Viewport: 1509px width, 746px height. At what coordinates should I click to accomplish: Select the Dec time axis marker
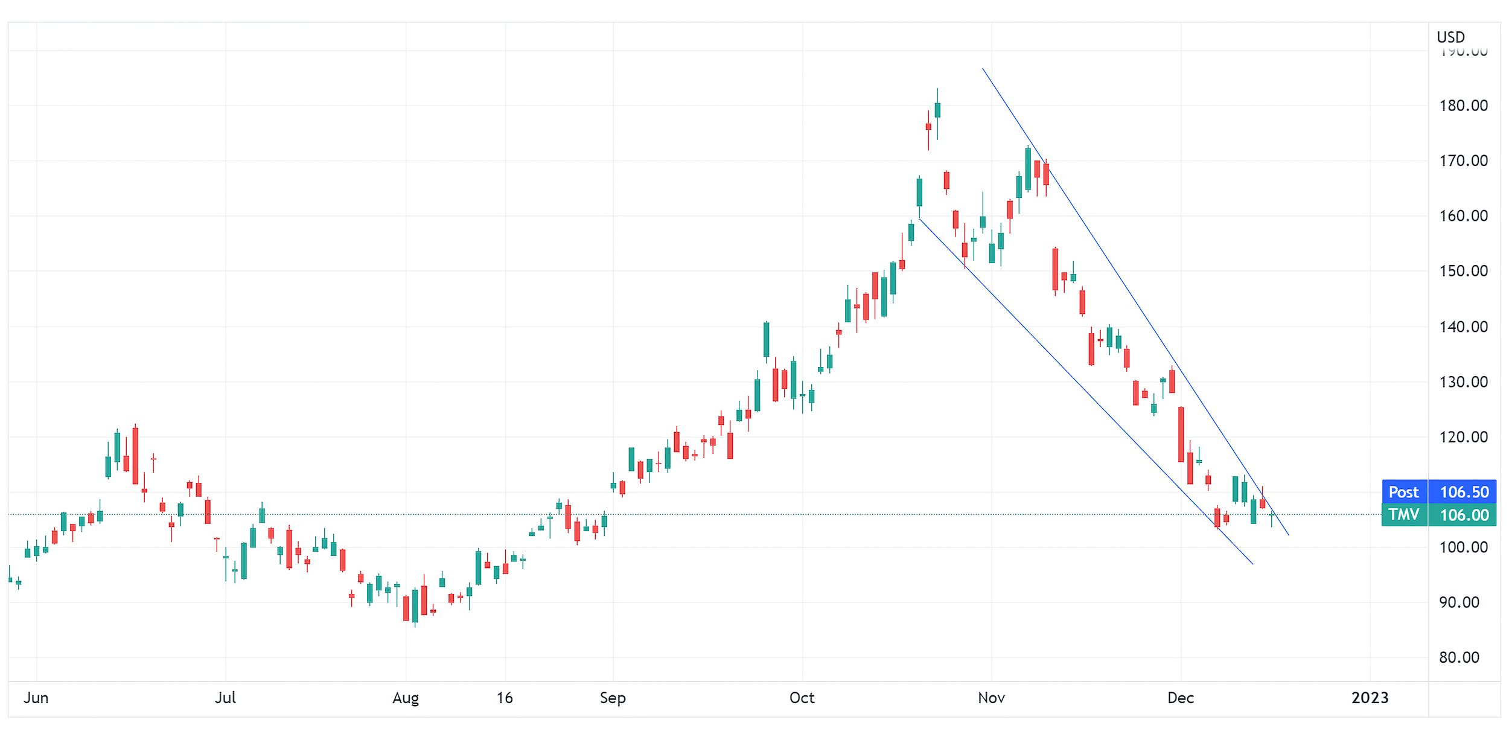tap(1181, 698)
